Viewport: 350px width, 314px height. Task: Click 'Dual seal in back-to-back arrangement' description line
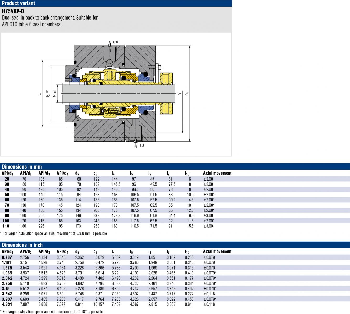coord(50,18)
